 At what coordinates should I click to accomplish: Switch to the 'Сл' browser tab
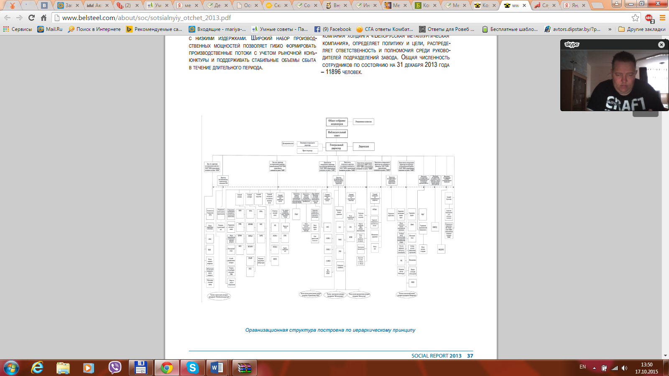coord(545,5)
